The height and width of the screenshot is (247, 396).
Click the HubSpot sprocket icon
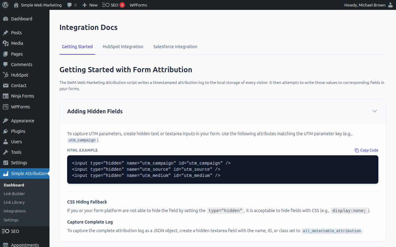tap(6, 75)
